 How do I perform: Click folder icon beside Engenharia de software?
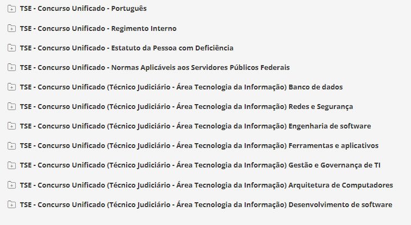12,126
